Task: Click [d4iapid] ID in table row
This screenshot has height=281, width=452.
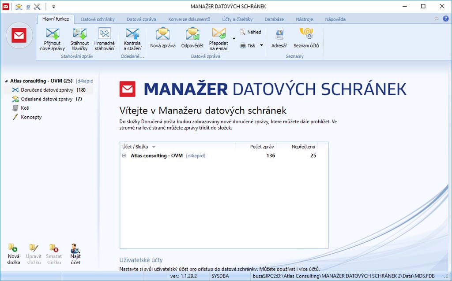Action: [196, 155]
